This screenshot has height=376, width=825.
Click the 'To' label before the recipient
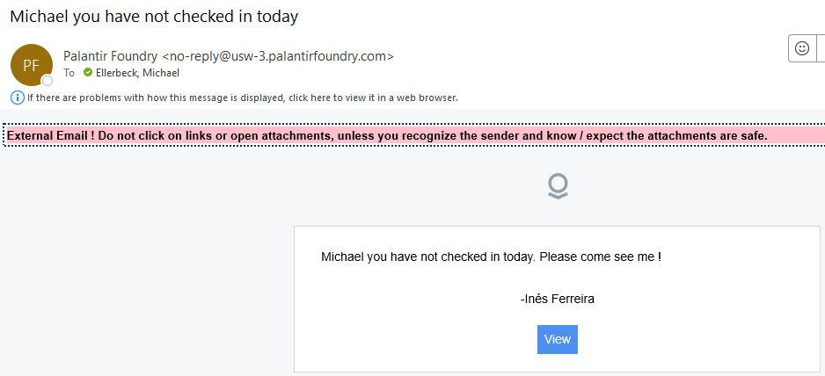[69, 74]
